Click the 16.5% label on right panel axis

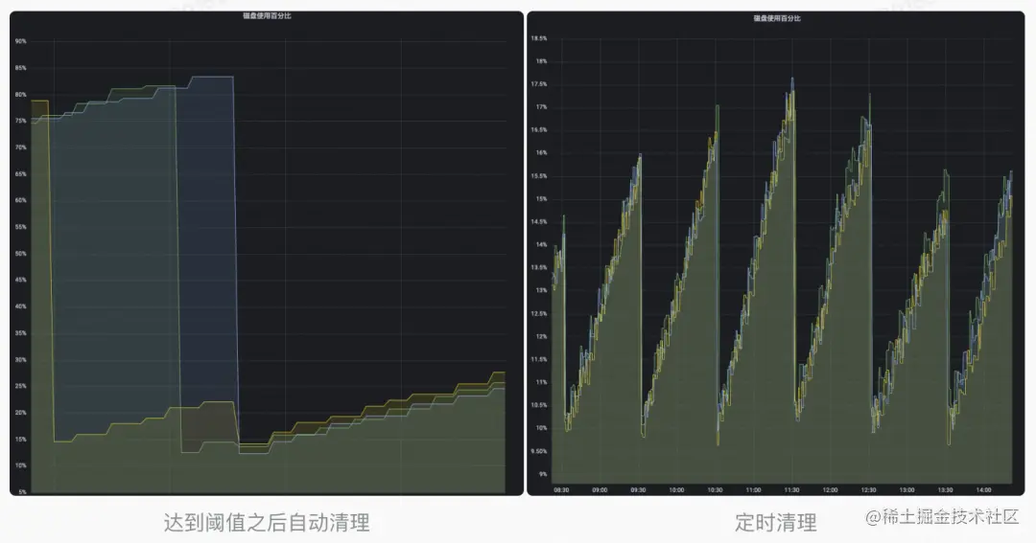(x=538, y=130)
